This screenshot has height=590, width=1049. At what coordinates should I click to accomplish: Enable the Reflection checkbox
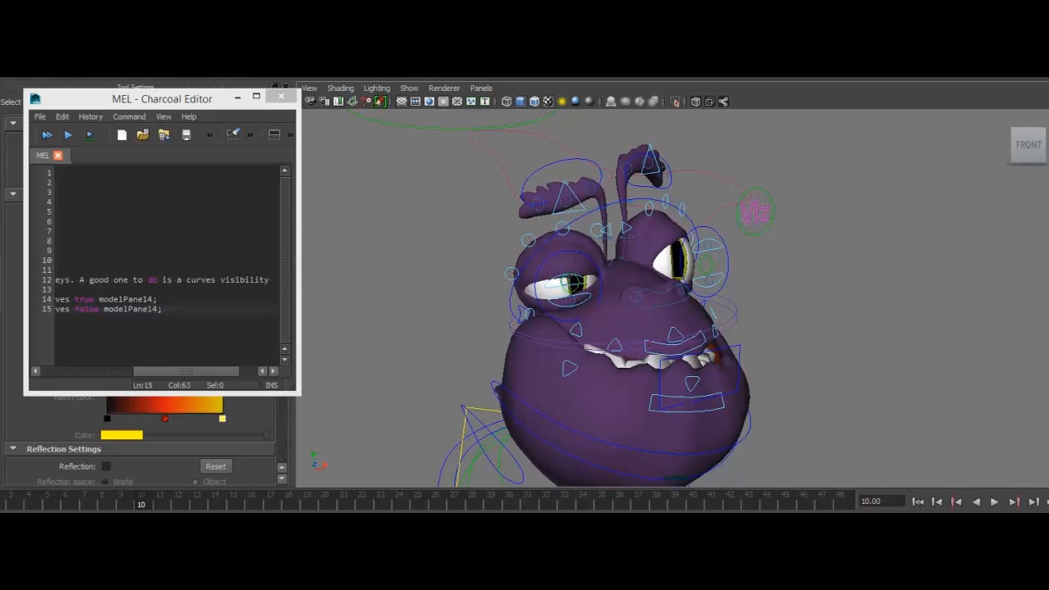[x=106, y=466]
